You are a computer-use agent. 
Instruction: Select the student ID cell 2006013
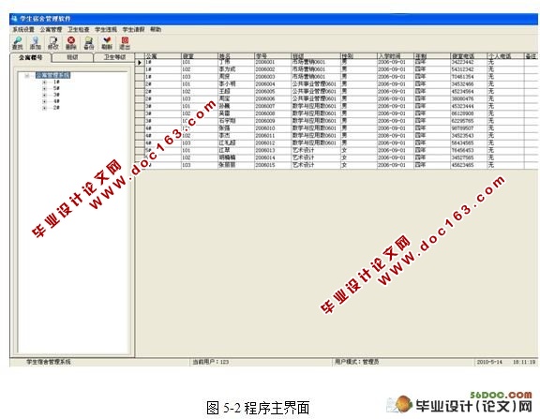point(273,150)
